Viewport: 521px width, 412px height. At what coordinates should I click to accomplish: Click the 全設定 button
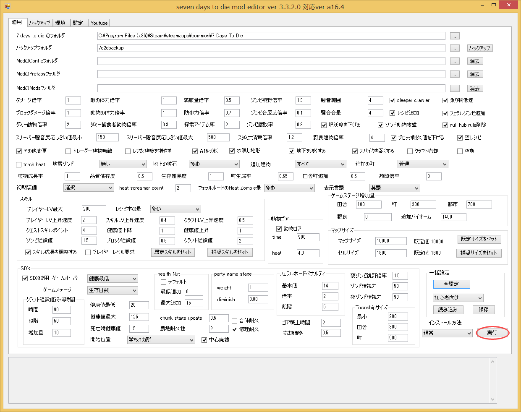[451, 284]
